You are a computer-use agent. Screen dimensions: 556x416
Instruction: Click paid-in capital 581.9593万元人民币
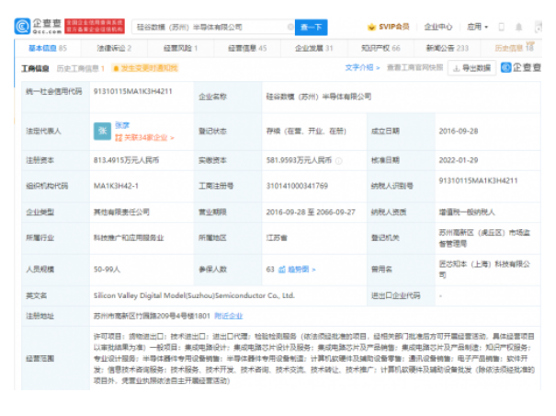299,160
